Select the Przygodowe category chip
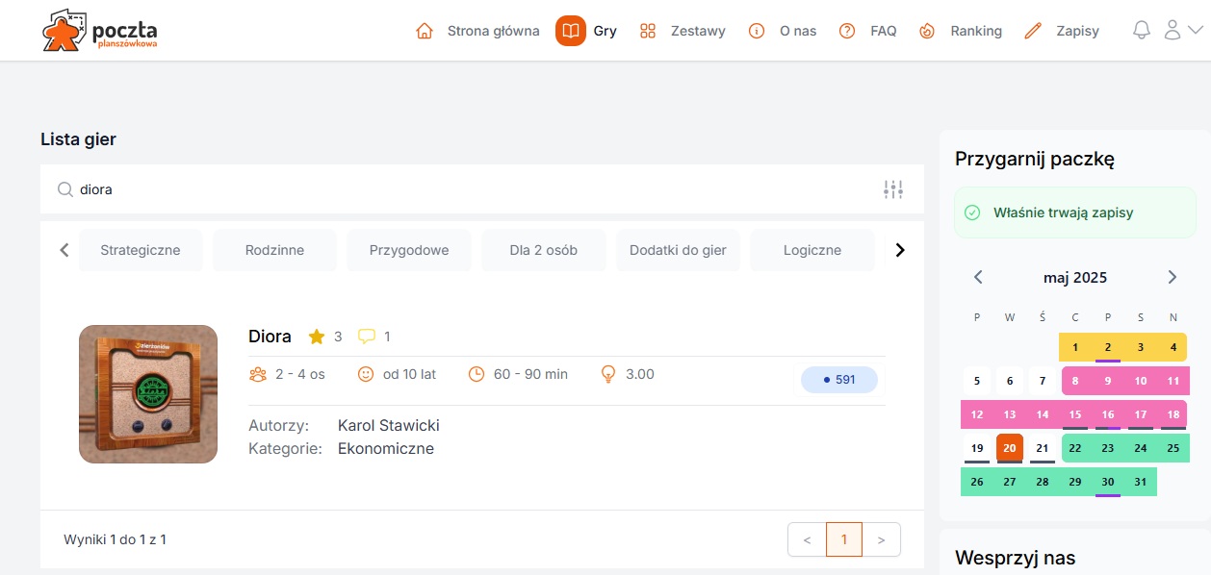 (x=409, y=250)
